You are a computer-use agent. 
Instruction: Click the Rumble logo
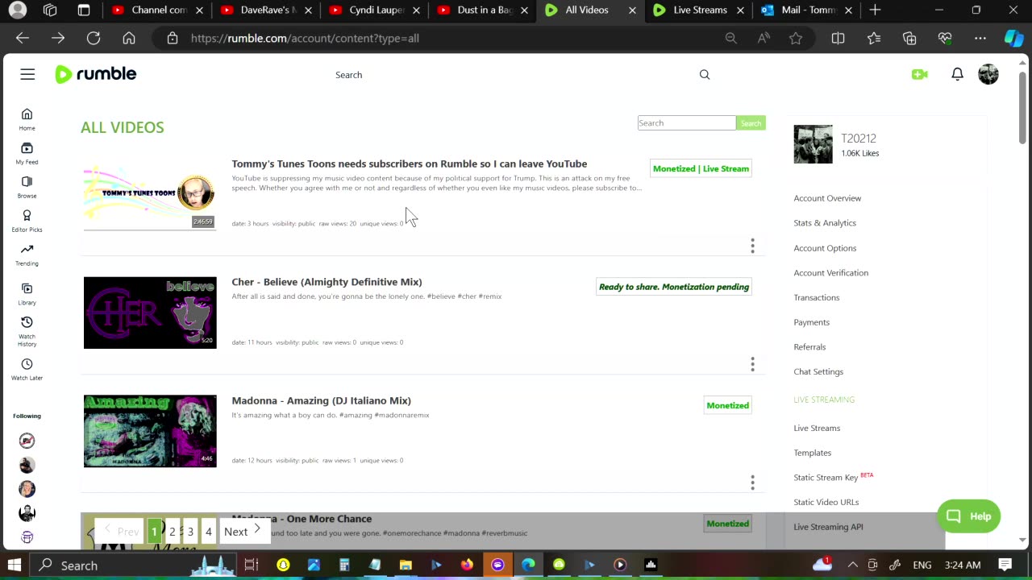pyautogui.click(x=95, y=74)
